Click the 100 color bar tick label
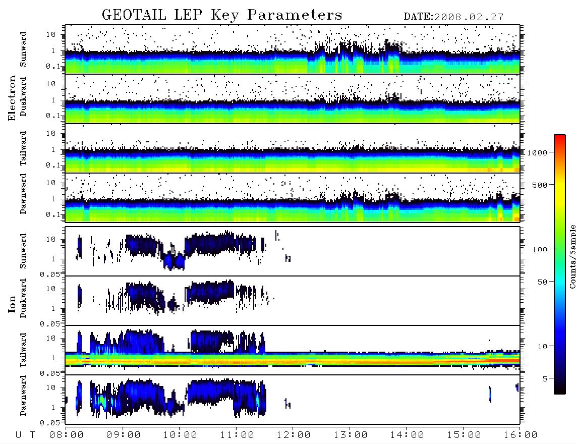 (x=540, y=250)
